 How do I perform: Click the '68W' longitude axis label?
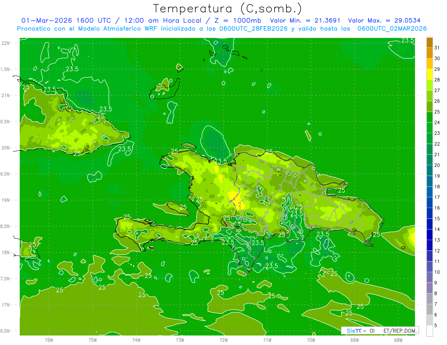(x=398, y=340)
